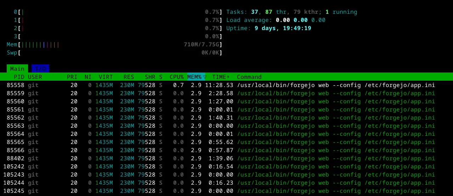This screenshot has width=453, height=196.
Task: Click the Mem usage meter bar
Action: (x=114, y=45)
